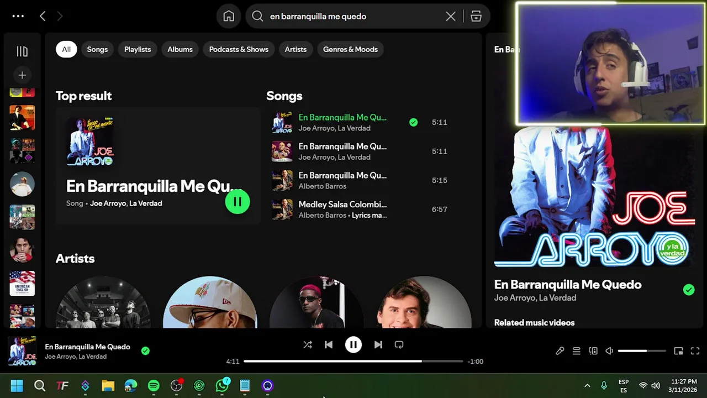
Task: Skip to previous track
Action: [329, 344]
